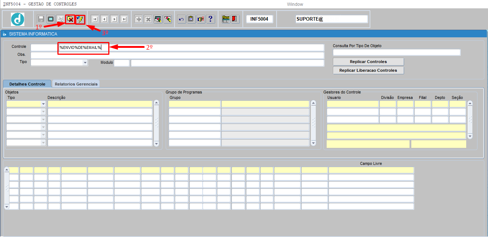Go to the first record arrow button
This screenshot has height=237, width=488.
tap(95, 19)
